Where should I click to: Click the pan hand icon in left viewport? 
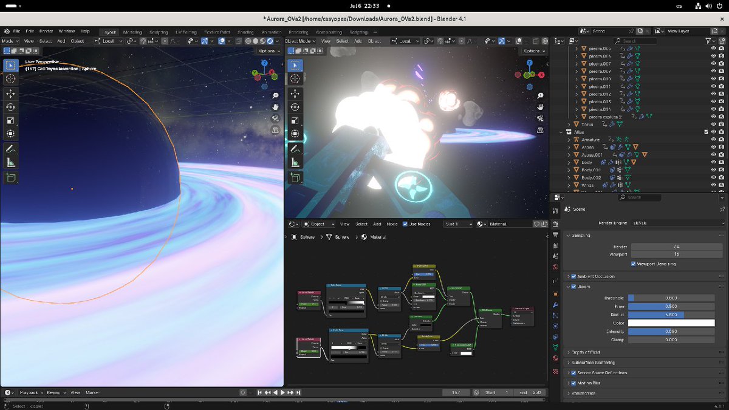tap(275, 108)
